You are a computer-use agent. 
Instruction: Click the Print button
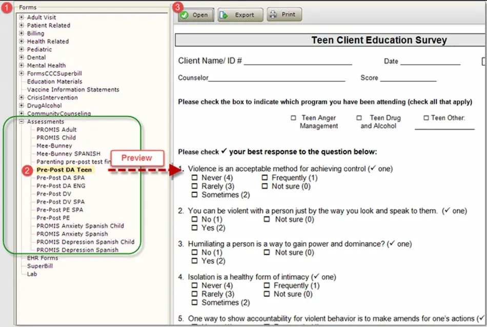pyautogui.click(x=285, y=15)
